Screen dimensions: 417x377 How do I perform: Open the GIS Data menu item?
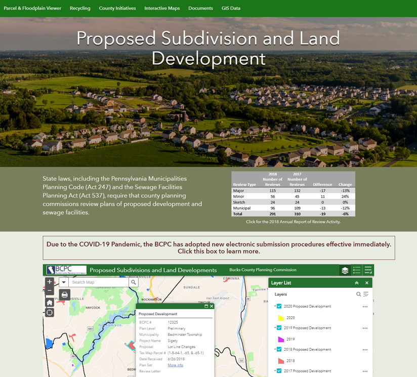231,8
